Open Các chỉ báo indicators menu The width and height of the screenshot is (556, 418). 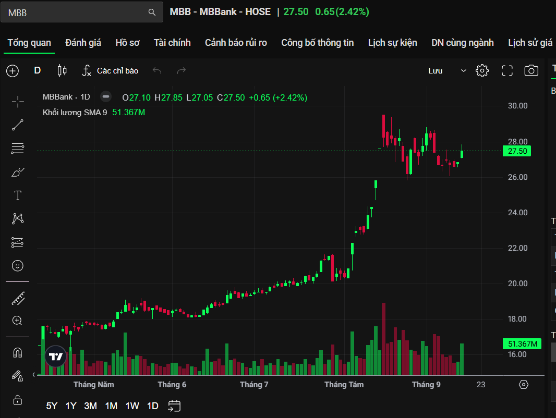[110, 71]
